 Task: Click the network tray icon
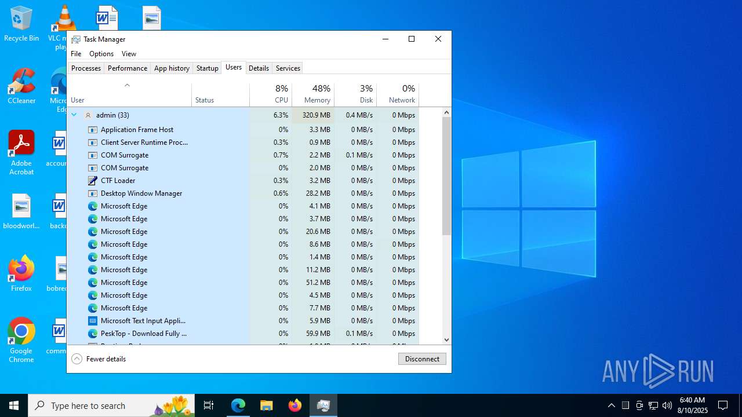[653, 405]
